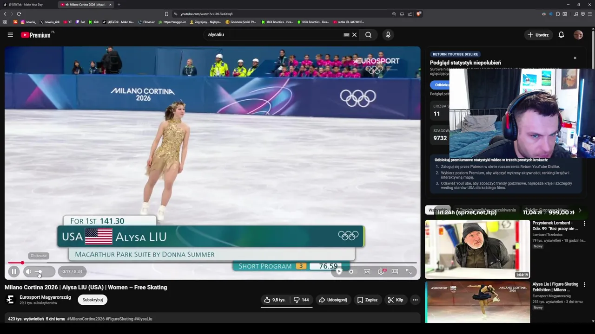Screen dimensions: 595x334
Task: Open Alysa Liu Figure Skating Exhibition thumbnail
Action: click(477, 302)
